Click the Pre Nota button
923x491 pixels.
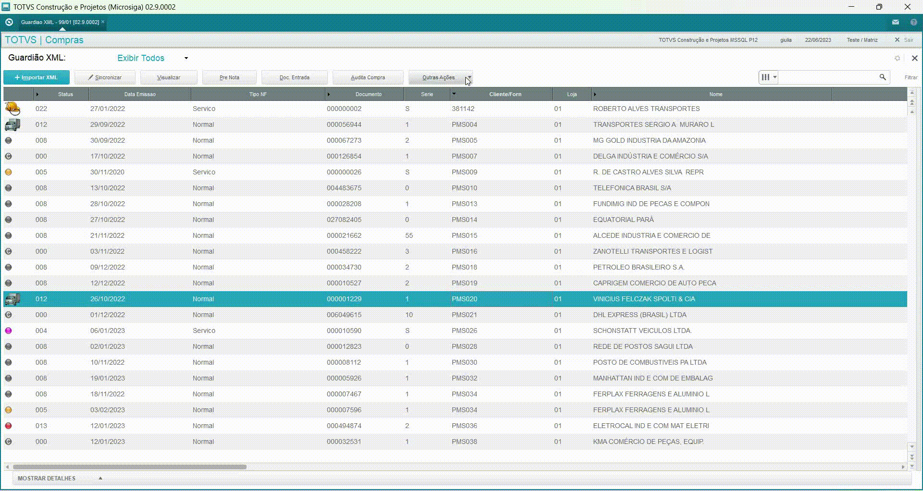tap(229, 77)
